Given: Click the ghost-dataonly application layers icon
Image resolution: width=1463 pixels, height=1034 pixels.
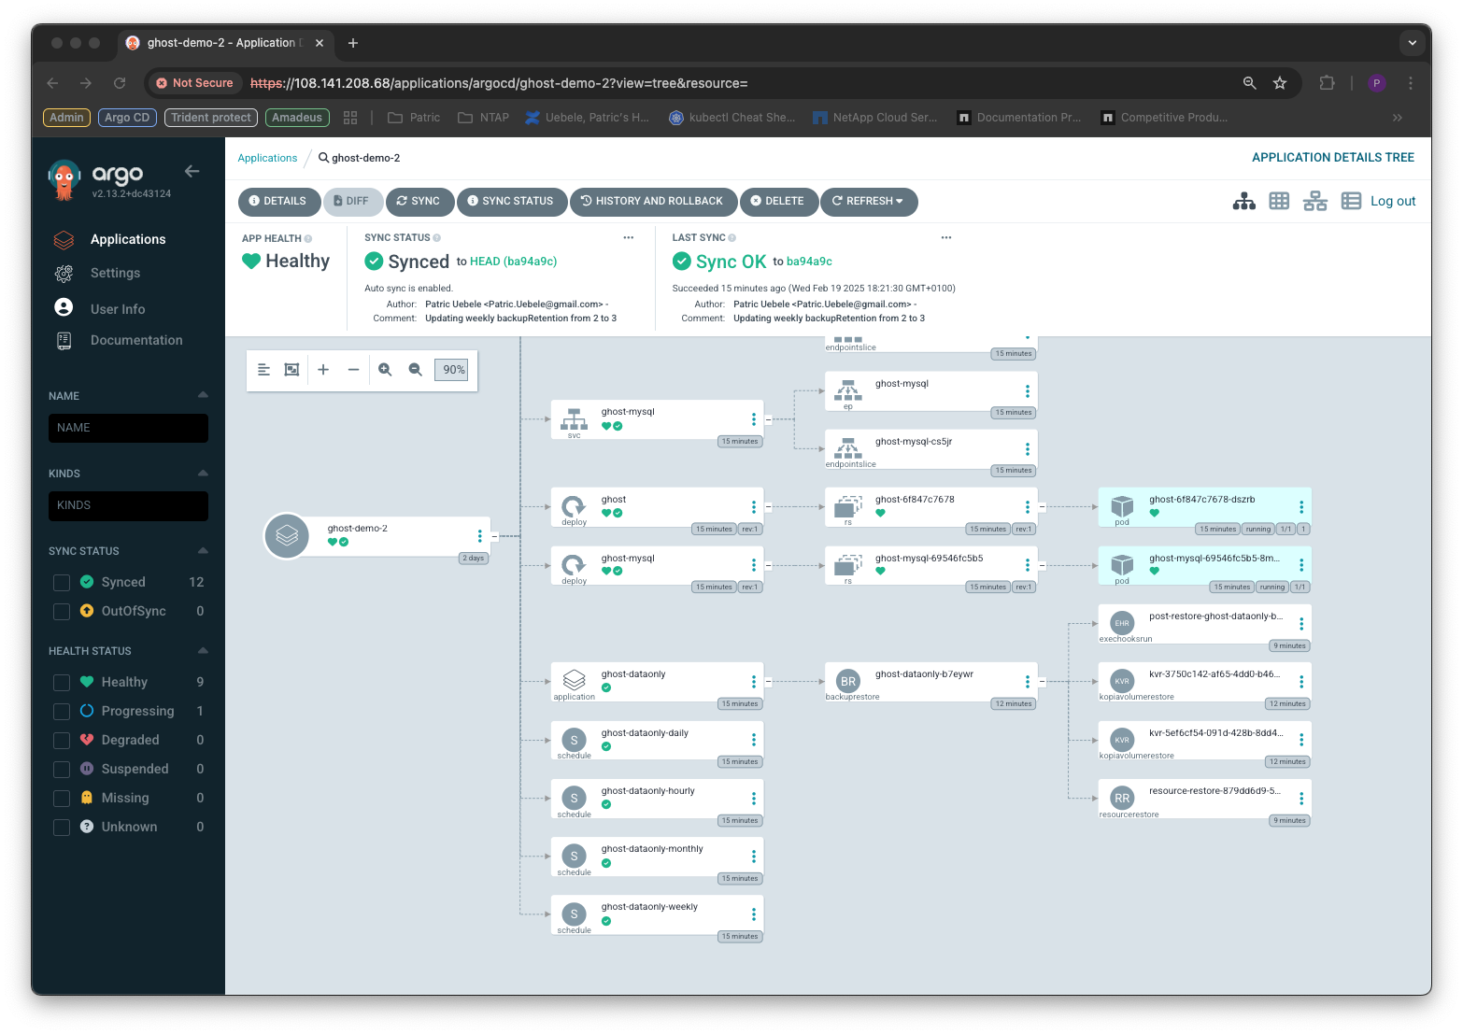Looking at the screenshot, I should 574,681.
